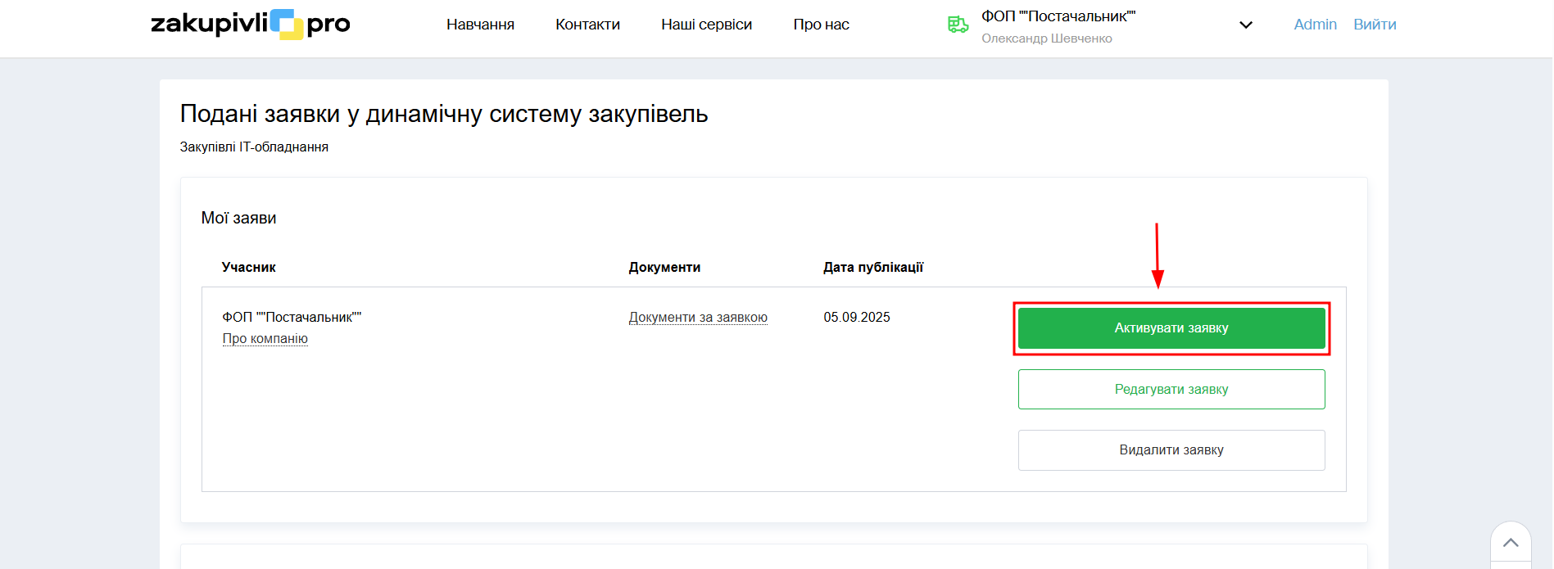View Документи за заявкою

(698, 318)
